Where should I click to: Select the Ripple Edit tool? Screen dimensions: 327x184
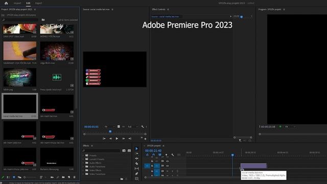point(136,158)
